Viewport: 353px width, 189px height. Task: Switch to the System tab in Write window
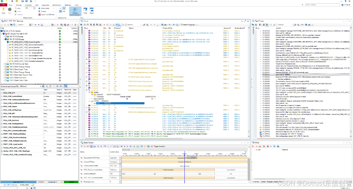click(263, 182)
